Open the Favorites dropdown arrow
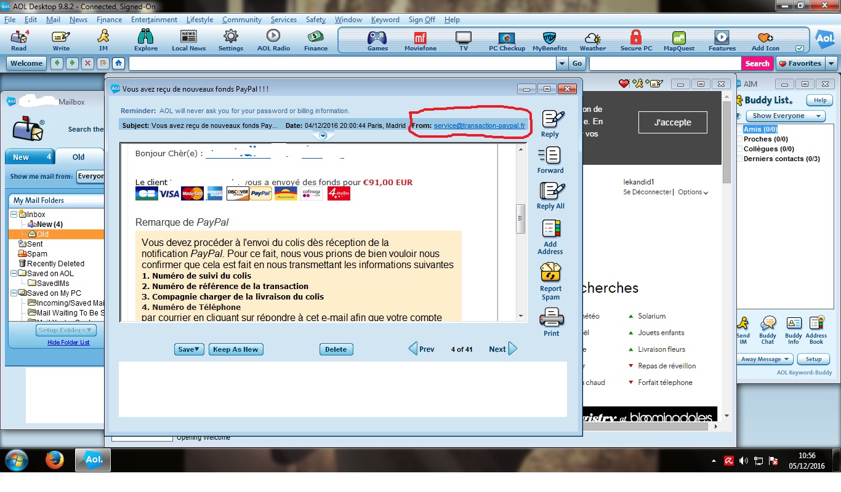The height and width of the screenshot is (492, 841). [831, 63]
